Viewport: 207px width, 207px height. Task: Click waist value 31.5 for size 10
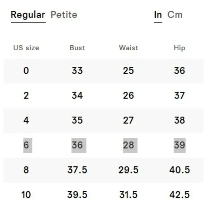128,195
